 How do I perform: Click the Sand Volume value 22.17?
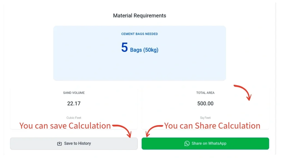pos(74,103)
